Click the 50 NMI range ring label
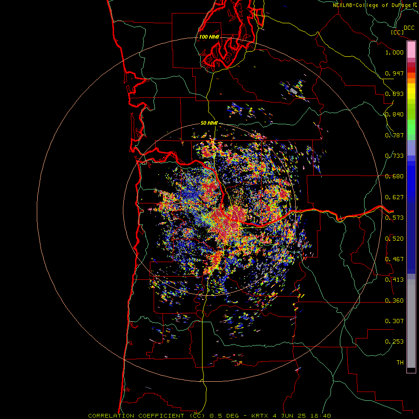This screenshot has width=419, height=419. coord(209,123)
